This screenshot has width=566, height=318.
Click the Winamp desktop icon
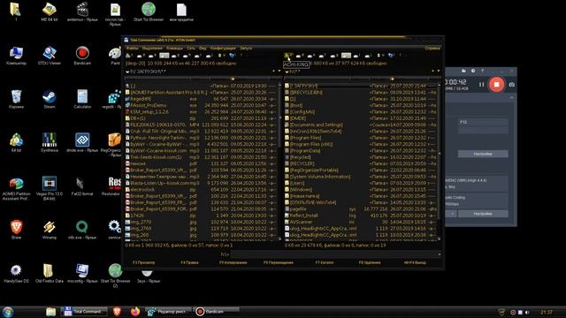pos(50,230)
